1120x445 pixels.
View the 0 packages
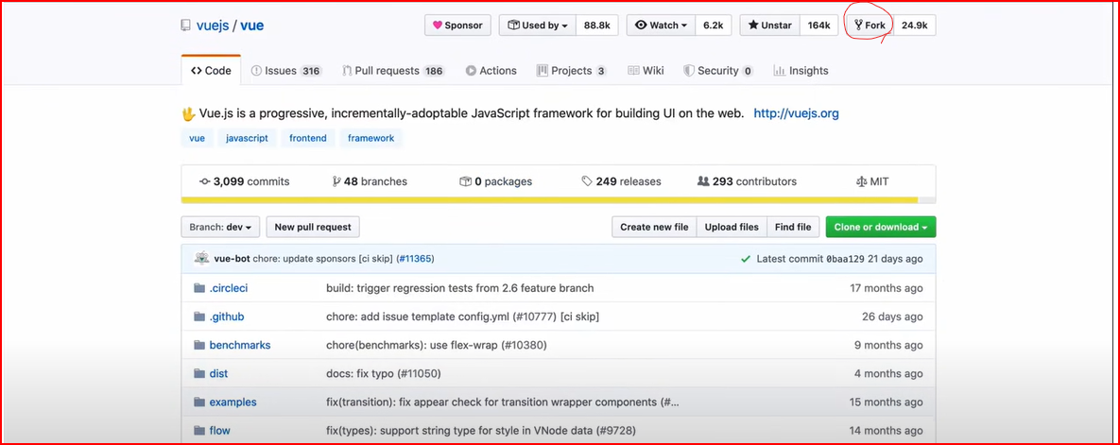tap(495, 181)
